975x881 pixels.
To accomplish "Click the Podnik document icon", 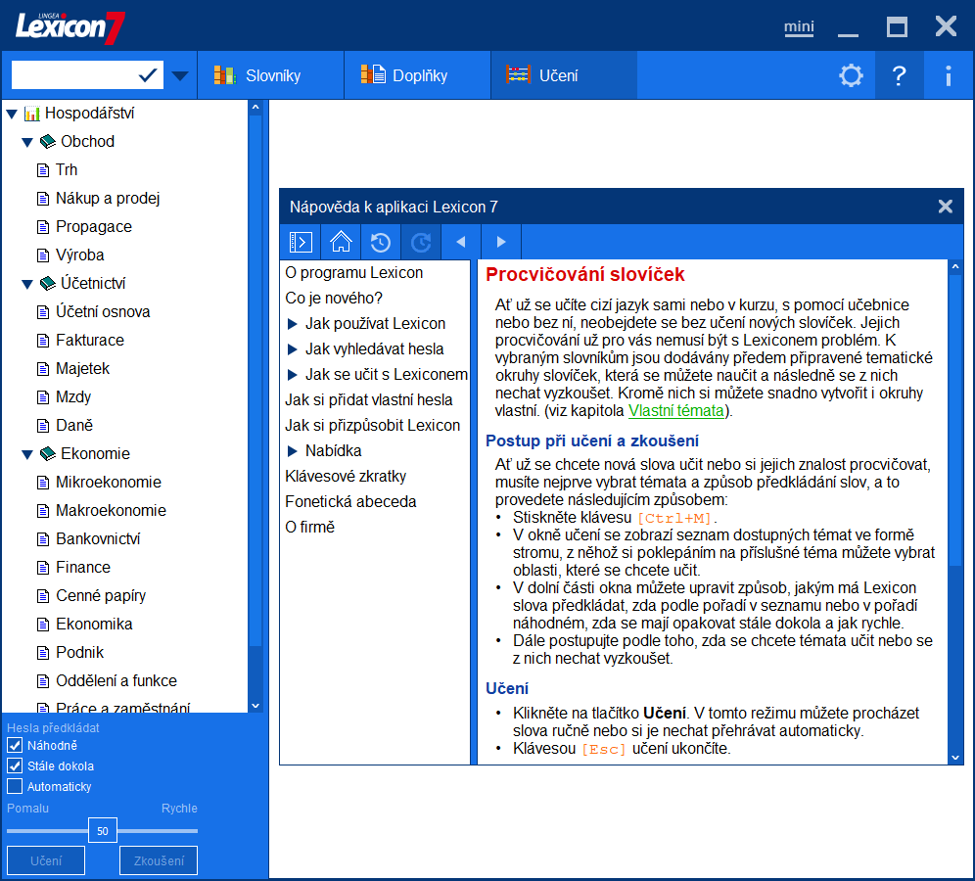I will pos(43,653).
